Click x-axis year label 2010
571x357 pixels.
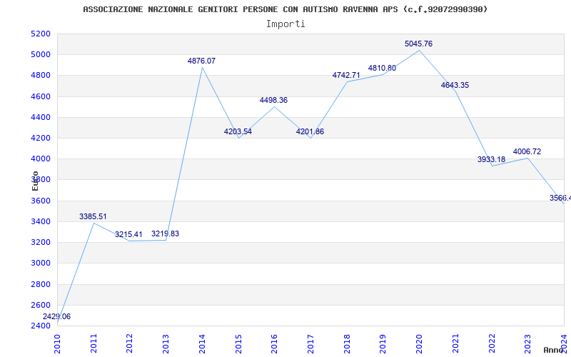click(x=58, y=344)
